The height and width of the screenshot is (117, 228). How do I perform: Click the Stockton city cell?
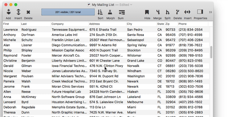134,50
